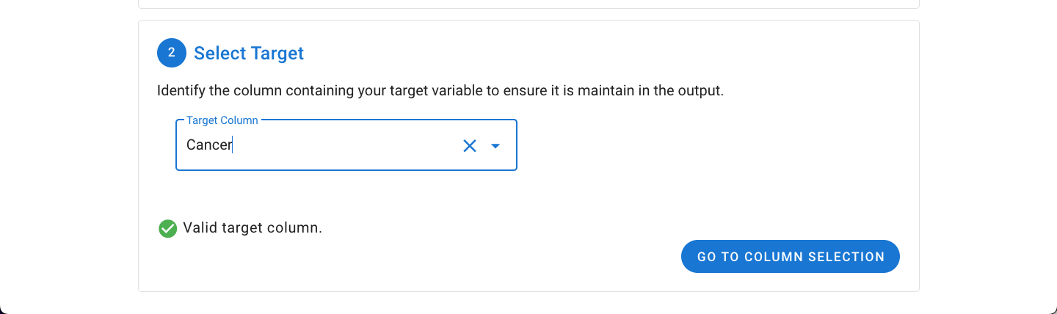Viewport: 1057px width, 314px height.
Task: Place cursor on the 'Cancer' text
Action: (x=209, y=145)
